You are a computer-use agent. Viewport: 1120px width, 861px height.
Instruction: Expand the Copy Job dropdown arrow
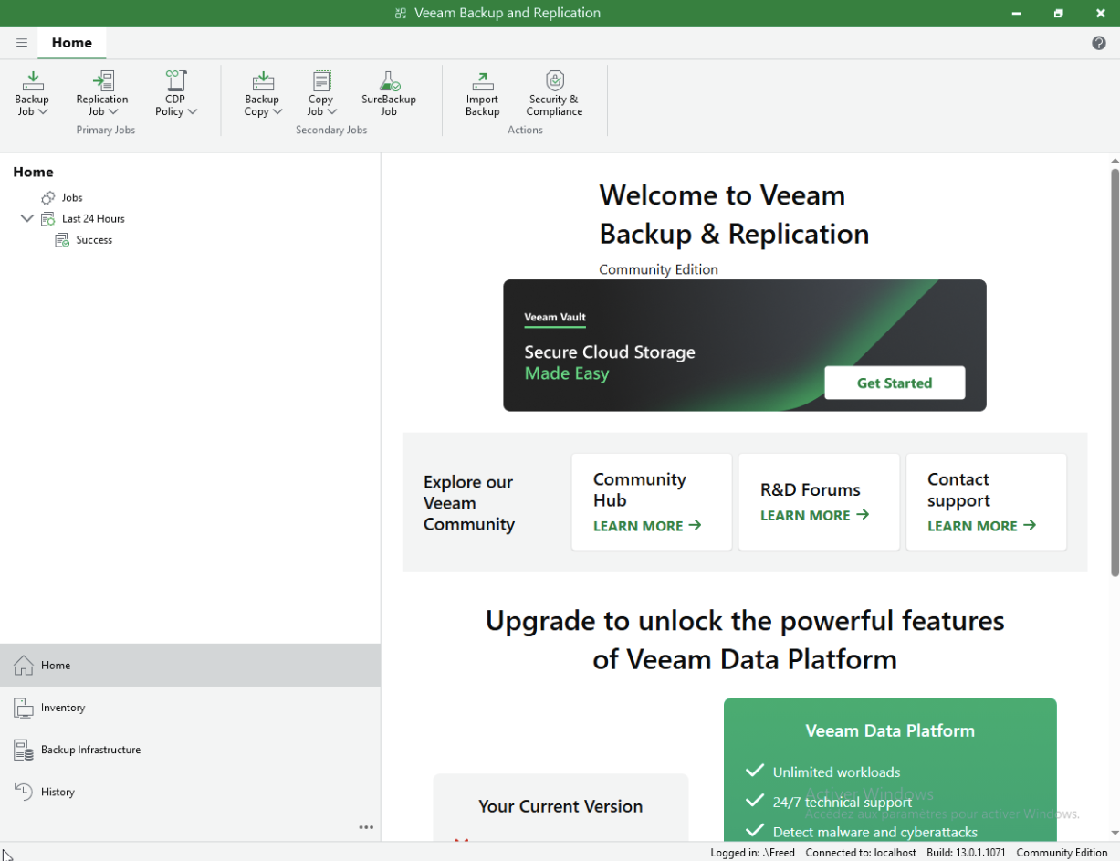(x=332, y=112)
